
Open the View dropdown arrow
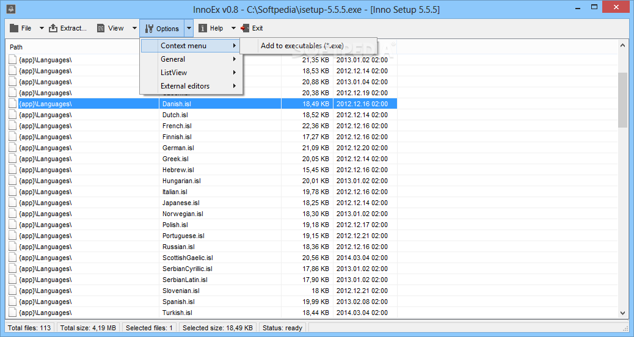134,28
